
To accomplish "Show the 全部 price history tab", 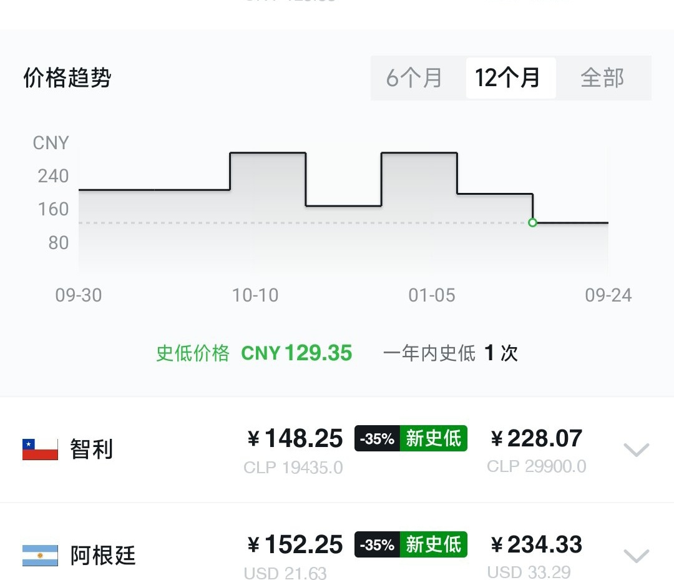I will [x=602, y=78].
